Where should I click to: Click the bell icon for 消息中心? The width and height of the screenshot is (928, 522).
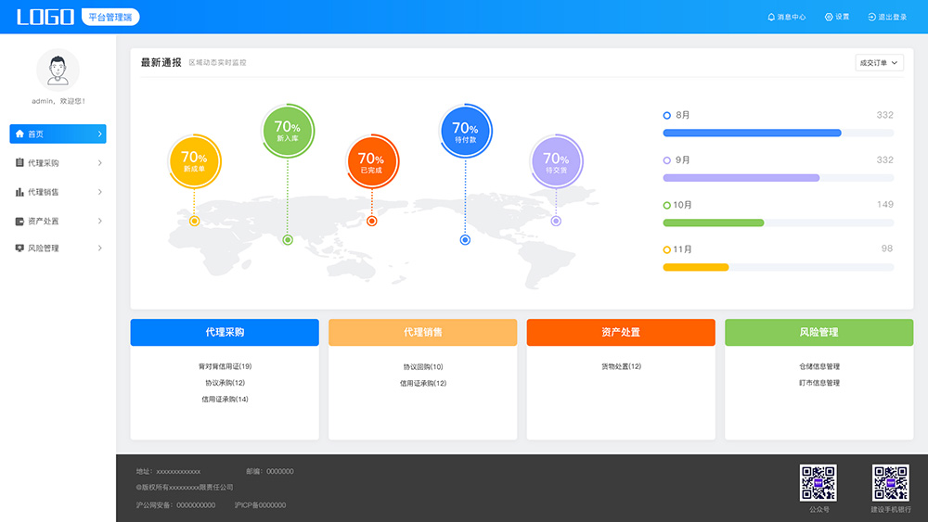[x=770, y=17]
